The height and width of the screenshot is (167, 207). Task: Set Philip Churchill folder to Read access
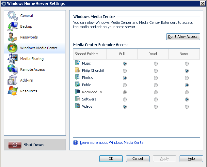156,71
